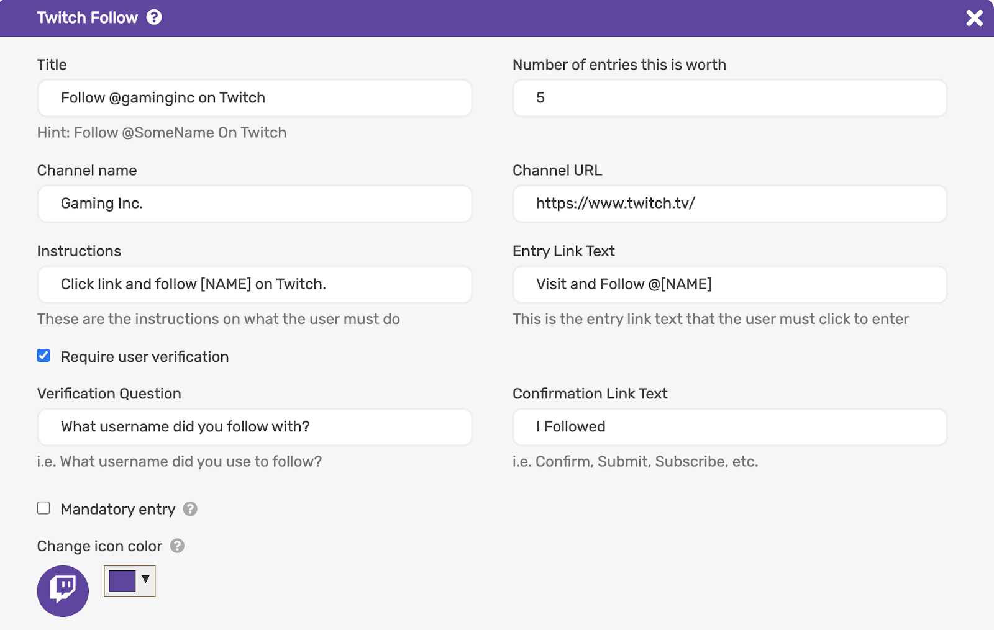
Task: Select the Channel URL input field
Action: (x=729, y=204)
